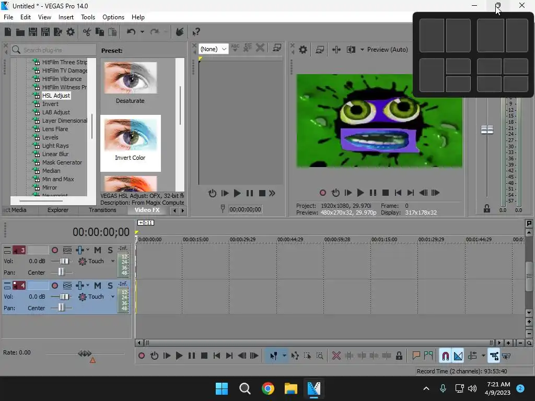Cut selection with the scissors icon
The image size is (535, 401).
click(x=87, y=32)
